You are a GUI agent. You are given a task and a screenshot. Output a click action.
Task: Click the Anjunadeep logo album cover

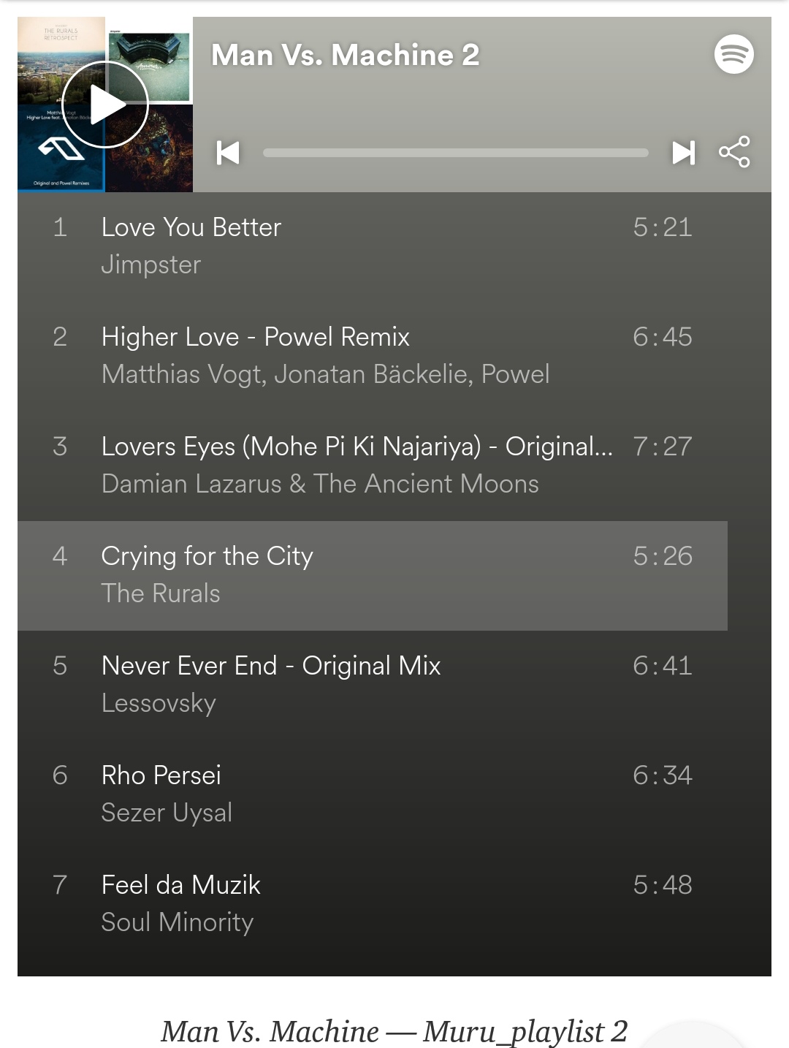click(x=61, y=148)
